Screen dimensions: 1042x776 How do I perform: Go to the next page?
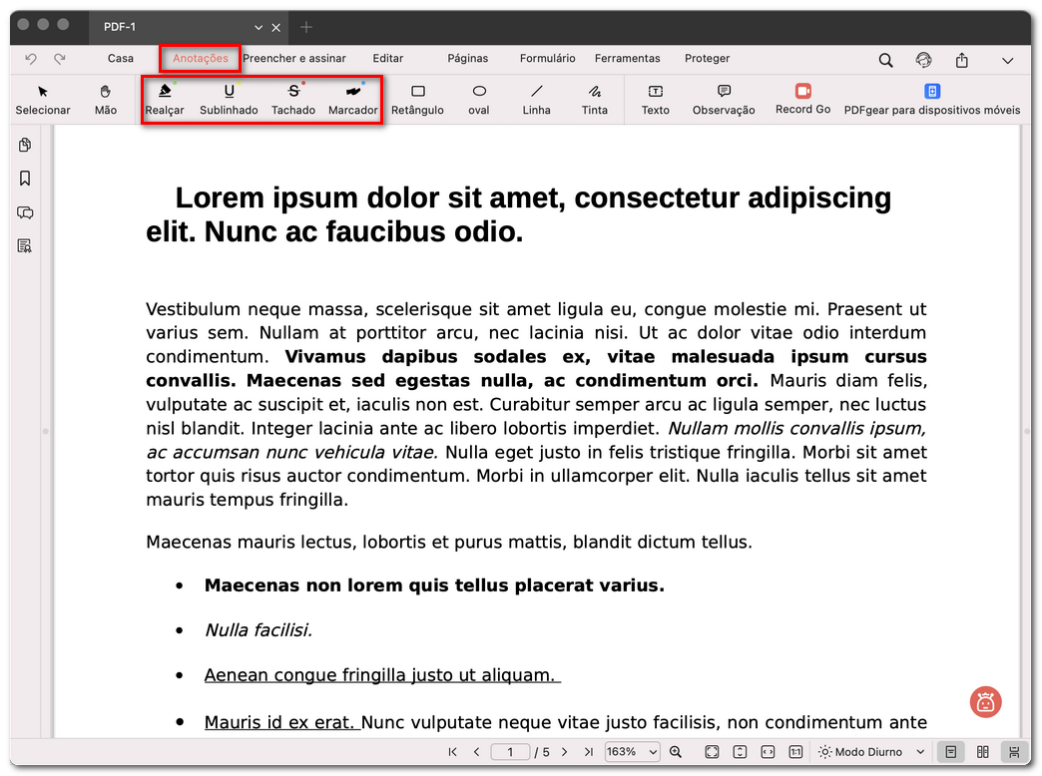tap(565, 752)
